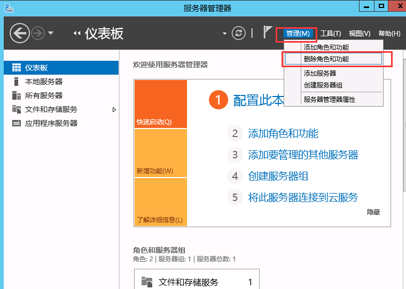Select the 新增功能(W) tile
The height and width of the screenshot is (289, 406).
click(161, 154)
